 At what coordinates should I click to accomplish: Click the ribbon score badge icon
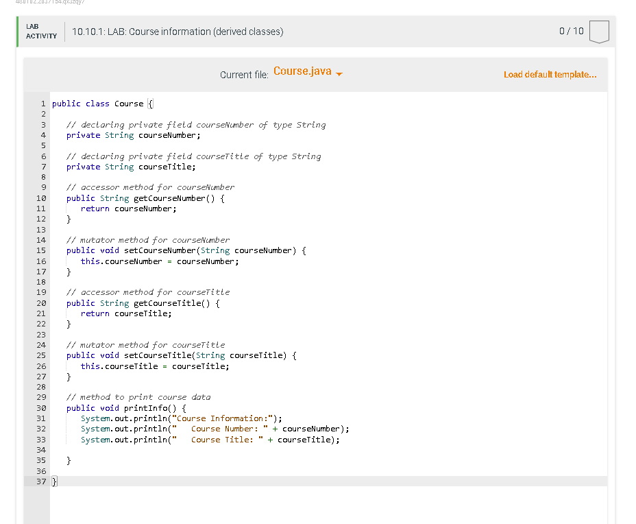pos(599,31)
